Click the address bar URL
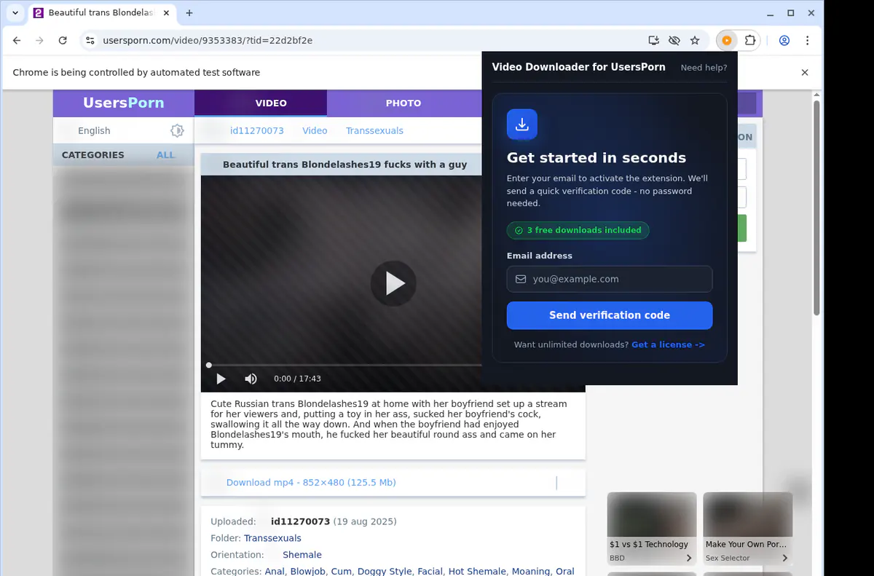This screenshot has height=576, width=874. [x=208, y=41]
